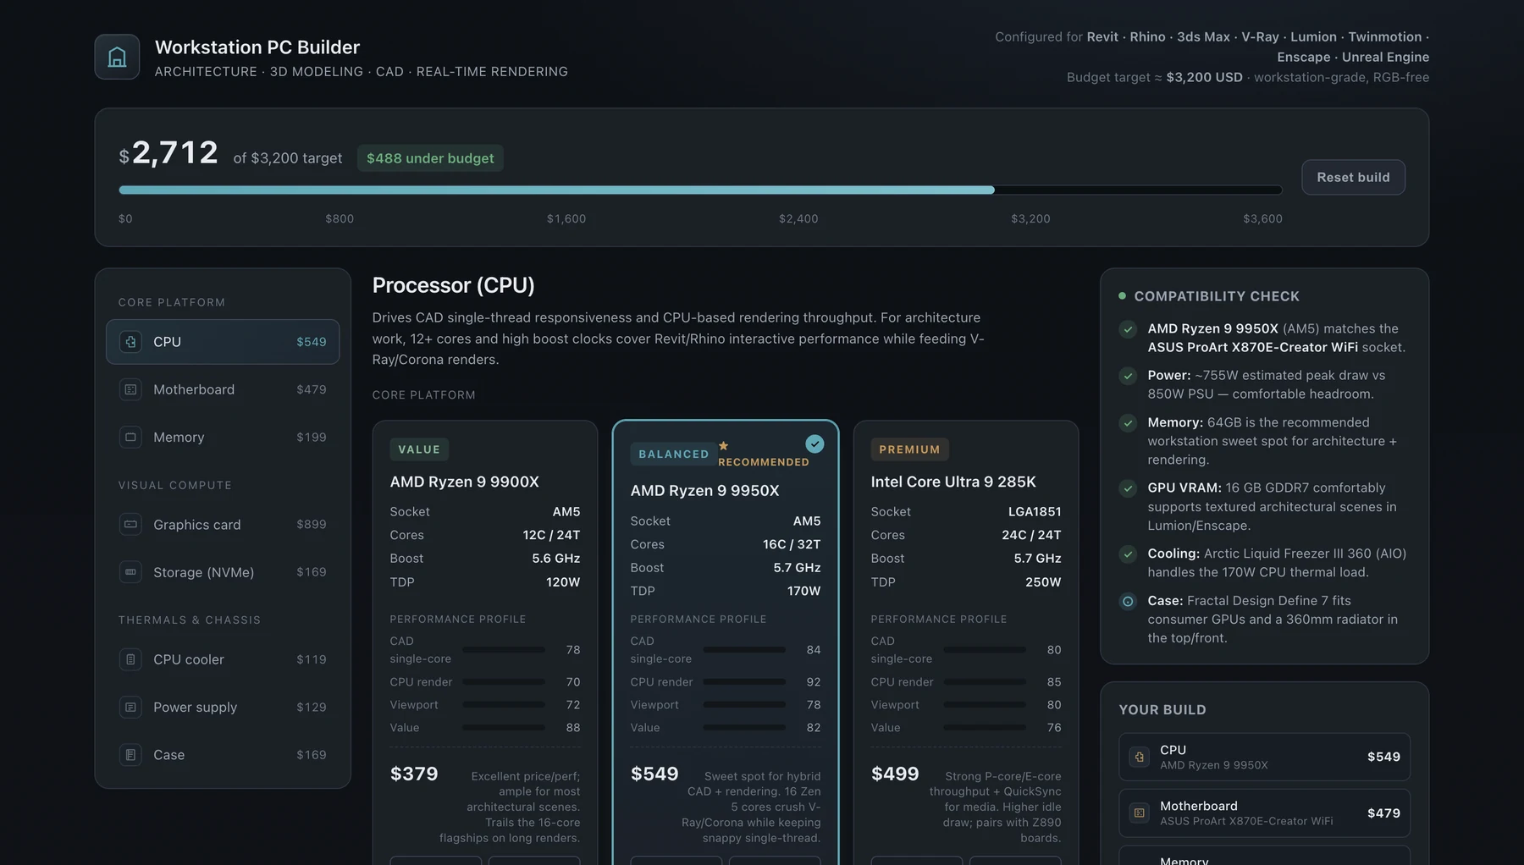The width and height of the screenshot is (1524, 865).
Task: Open the Motherboard row in Your Build
Action: [x=1264, y=813]
